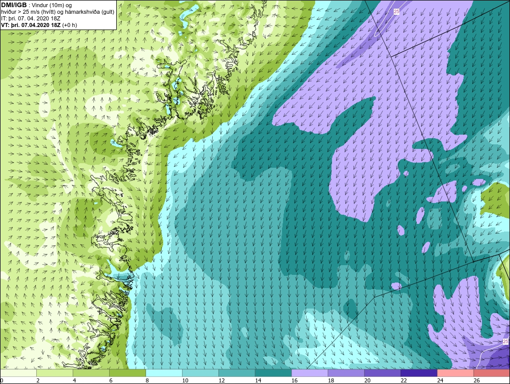Click the scale label '26'

pyautogui.click(x=476, y=380)
